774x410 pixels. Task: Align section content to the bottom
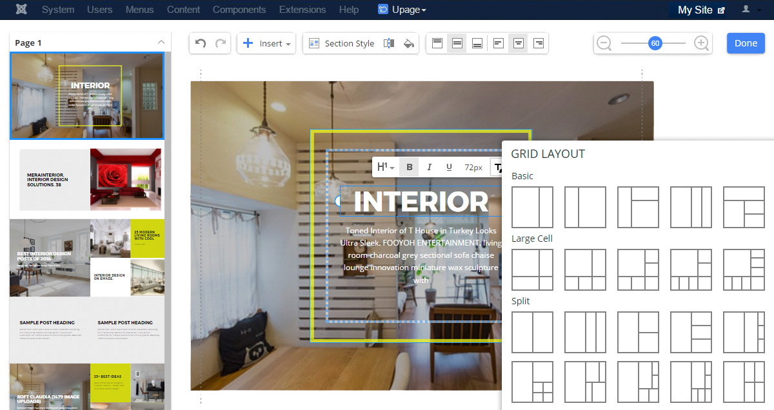[477, 43]
